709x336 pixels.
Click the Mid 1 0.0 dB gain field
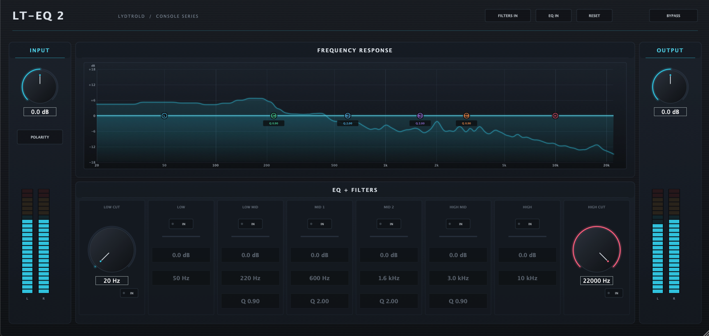click(320, 255)
